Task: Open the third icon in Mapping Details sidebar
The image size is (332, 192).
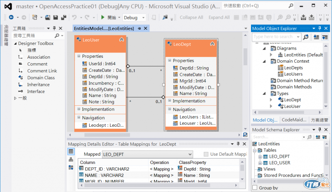Action: point(71,168)
